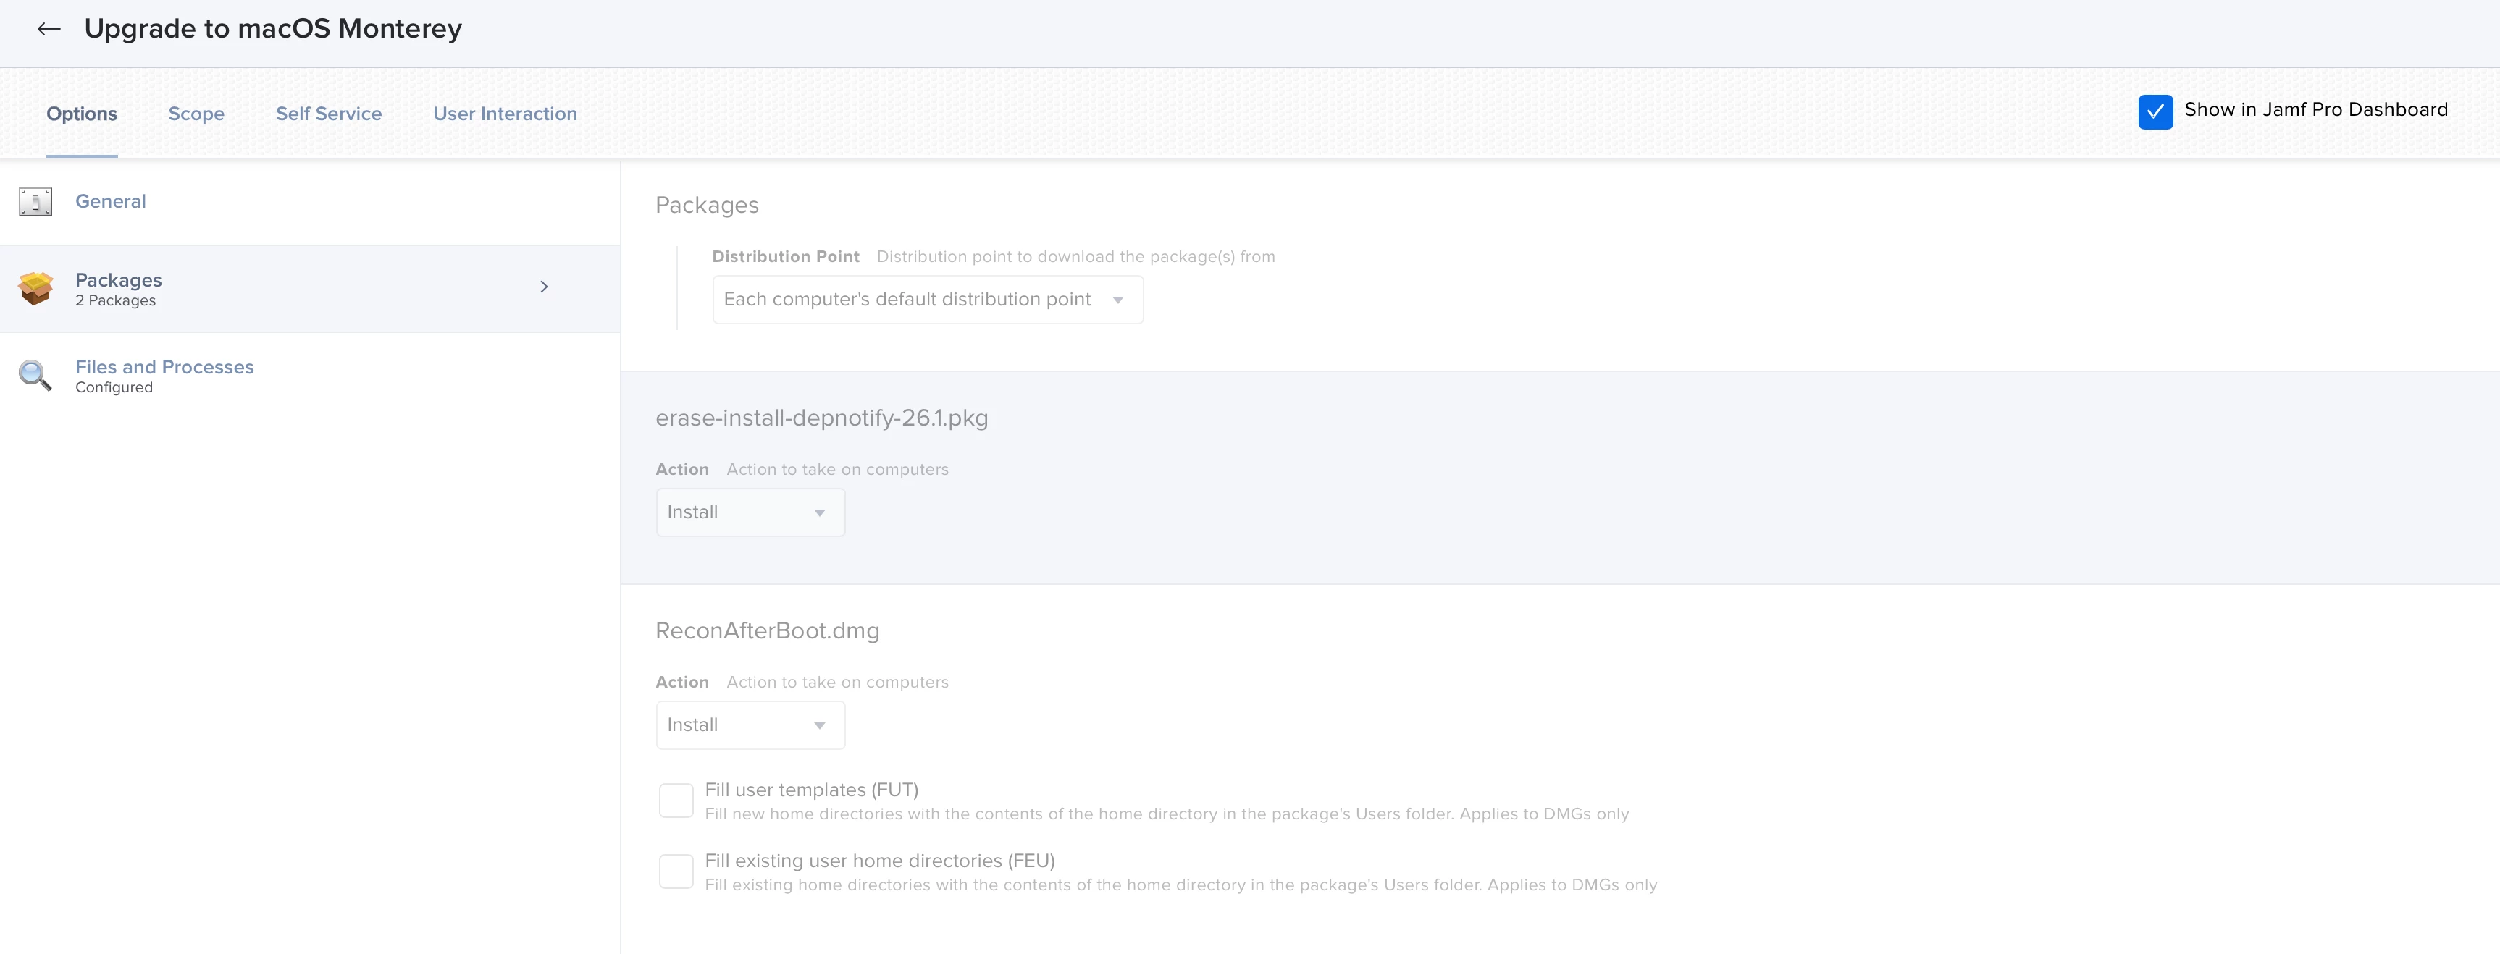Click the 'Packages' section heading
Screen dimensions: 2500x954
click(x=707, y=206)
